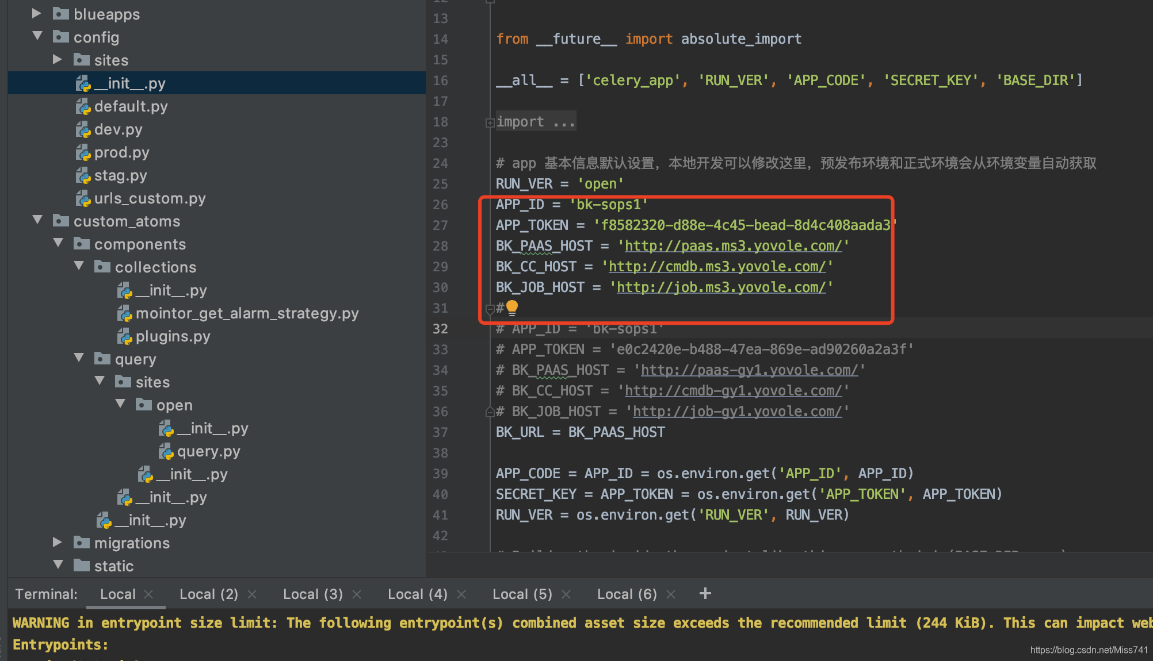Image resolution: width=1153 pixels, height=661 pixels.
Task: Open the paas.ms3.yovole.com link
Action: click(734, 246)
